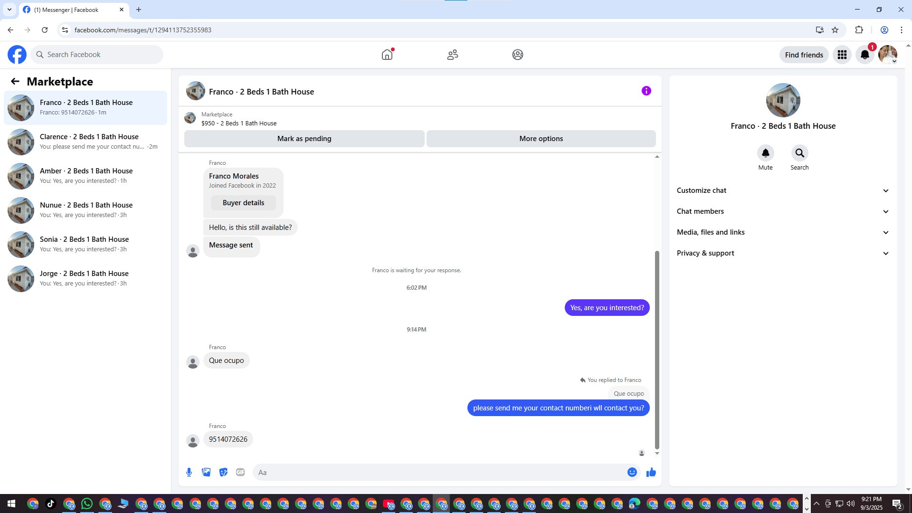The width and height of the screenshot is (912, 513).
Task: Click the browser address bar URL
Action: (x=143, y=30)
